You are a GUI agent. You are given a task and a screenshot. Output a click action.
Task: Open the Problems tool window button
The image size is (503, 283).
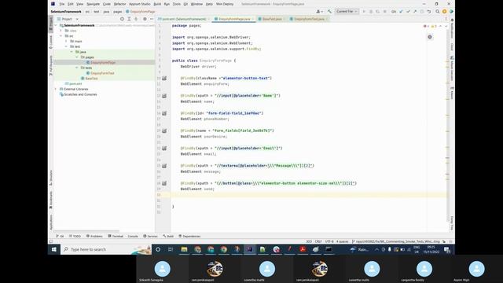[94, 236]
